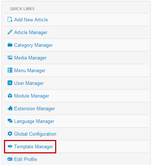The image size is (152, 165).
Task: Open Category Manager link
Action: pyautogui.click(x=33, y=45)
